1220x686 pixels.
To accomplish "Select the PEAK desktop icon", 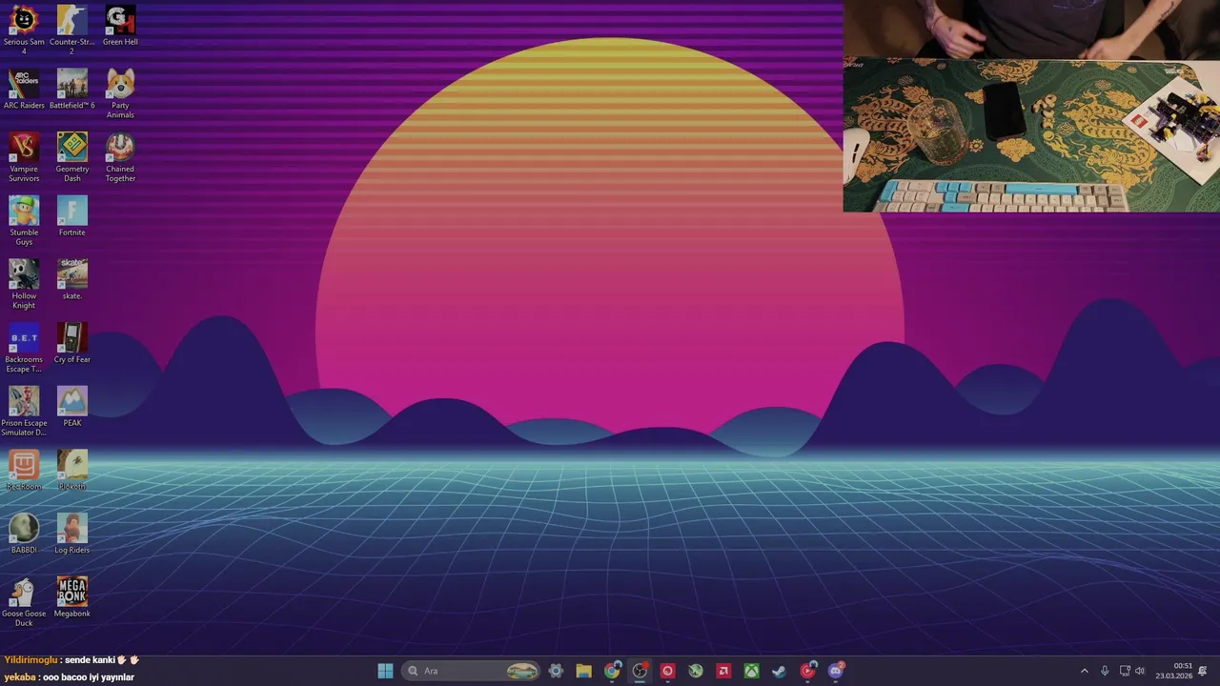I will [71, 407].
